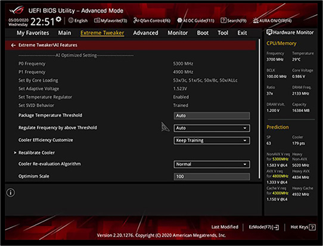The image size is (323, 246).
Task: Open AI OC Guide(F11)
Action: coord(195,21)
